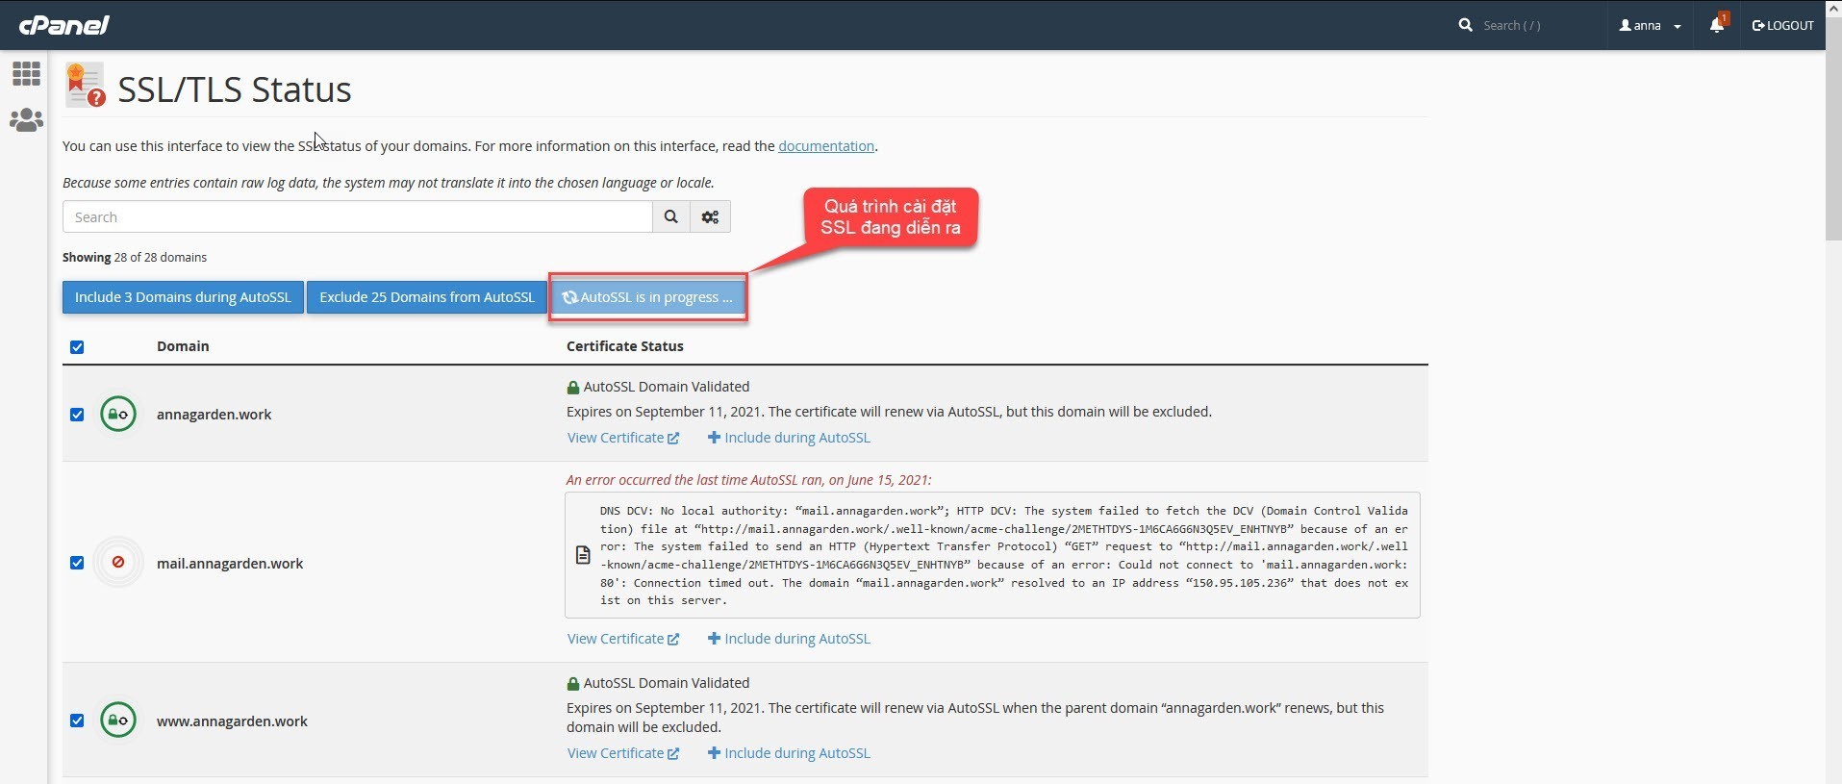Click the notifications bell icon
Image resolution: width=1842 pixels, height=784 pixels.
pyautogui.click(x=1717, y=25)
